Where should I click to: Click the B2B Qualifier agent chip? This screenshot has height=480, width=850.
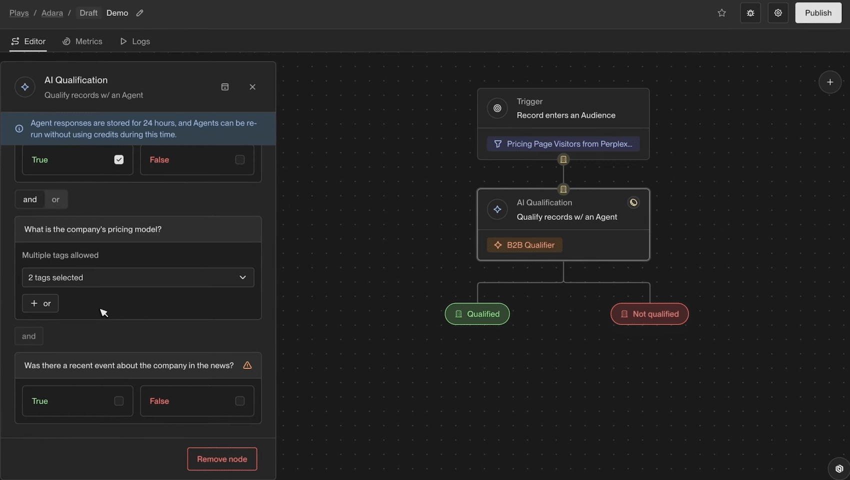coord(524,245)
